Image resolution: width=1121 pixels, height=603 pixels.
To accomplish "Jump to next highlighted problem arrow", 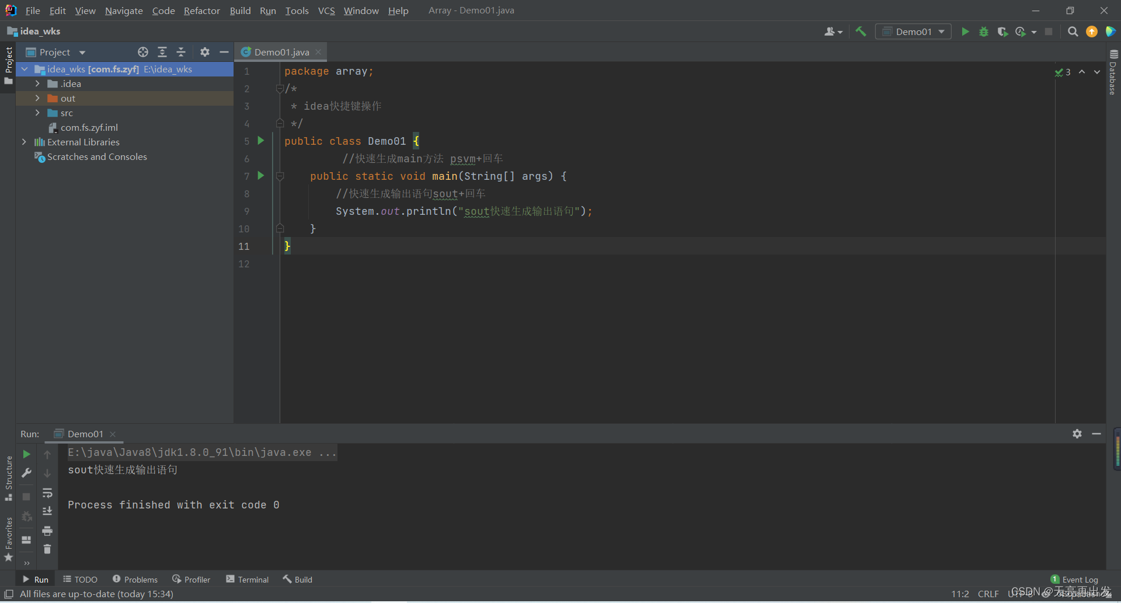I will pyautogui.click(x=1097, y=72).
